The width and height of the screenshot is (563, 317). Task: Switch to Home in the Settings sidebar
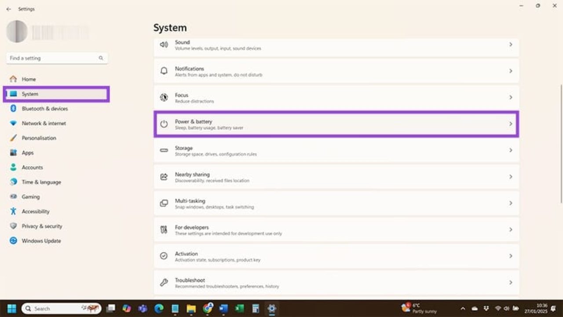tap(29, 79)
